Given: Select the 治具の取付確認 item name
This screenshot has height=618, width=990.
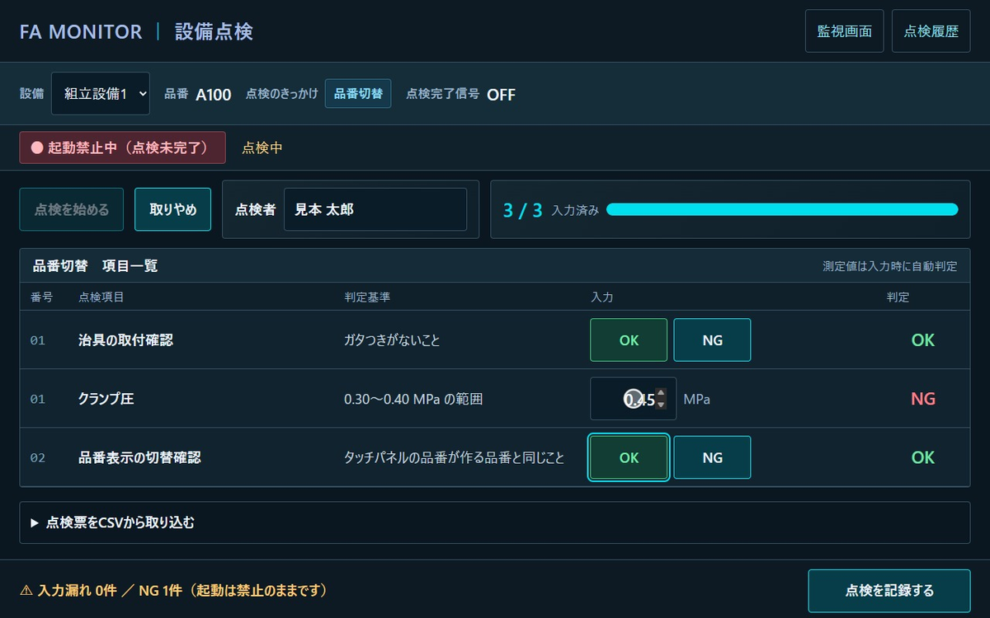Looking at the screenshot, I should pyautogui.click(x=125, y=339).
